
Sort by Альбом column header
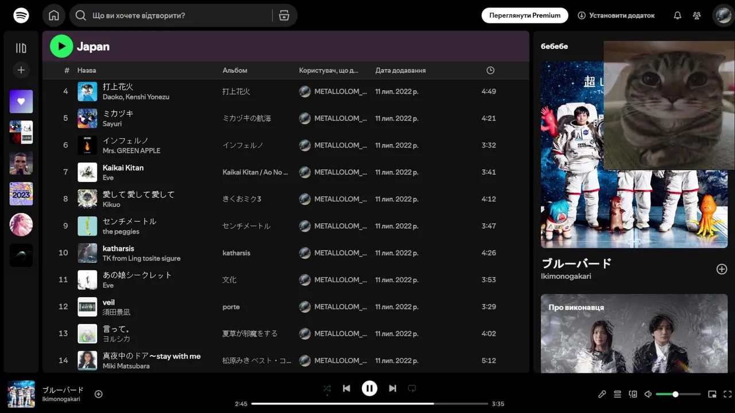click(x=235, y=71)
